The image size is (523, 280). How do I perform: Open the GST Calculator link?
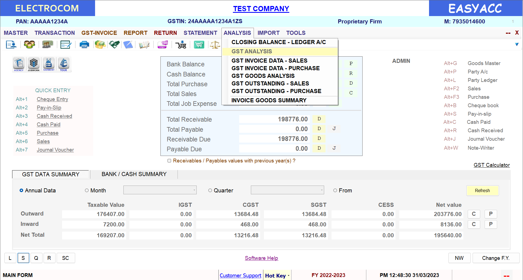click(x=491, y=165)
